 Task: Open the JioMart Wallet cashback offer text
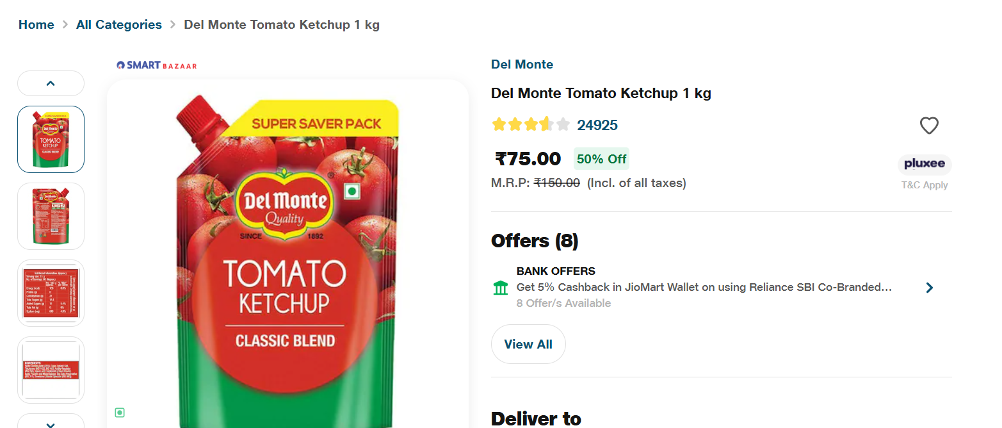point(704,287)
